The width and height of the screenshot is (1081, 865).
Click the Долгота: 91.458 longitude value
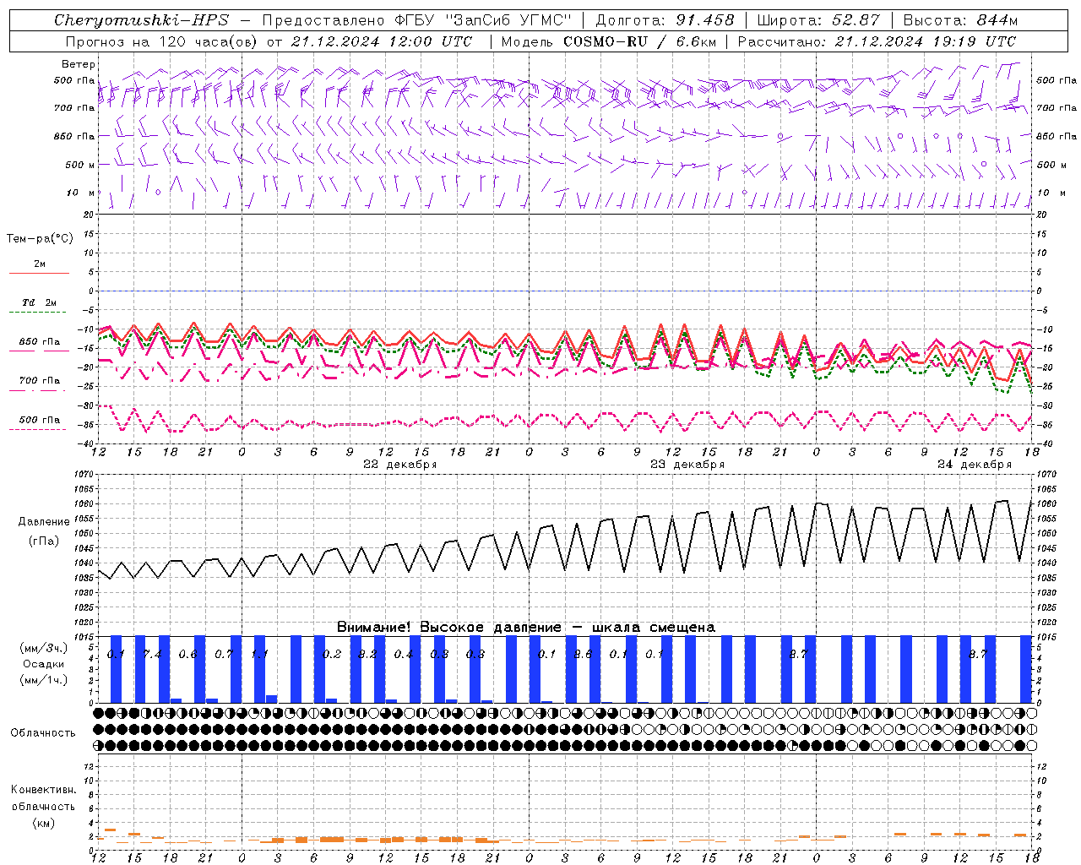click(665, 20)
